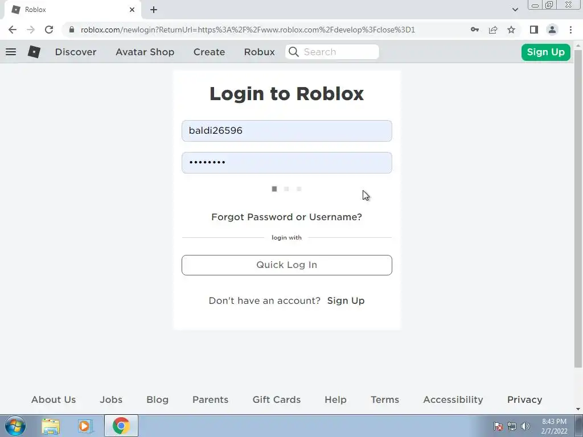583x437 pixels.
Task: Click the password input field
Action: point(287,162)
